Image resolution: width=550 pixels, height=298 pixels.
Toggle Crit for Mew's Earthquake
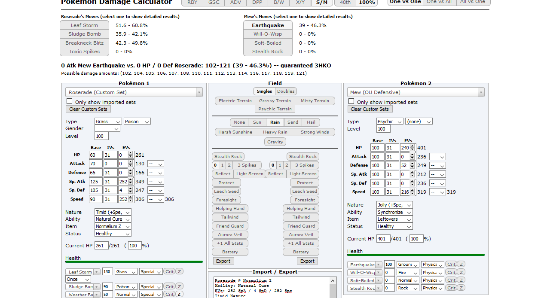pos(451,265)
